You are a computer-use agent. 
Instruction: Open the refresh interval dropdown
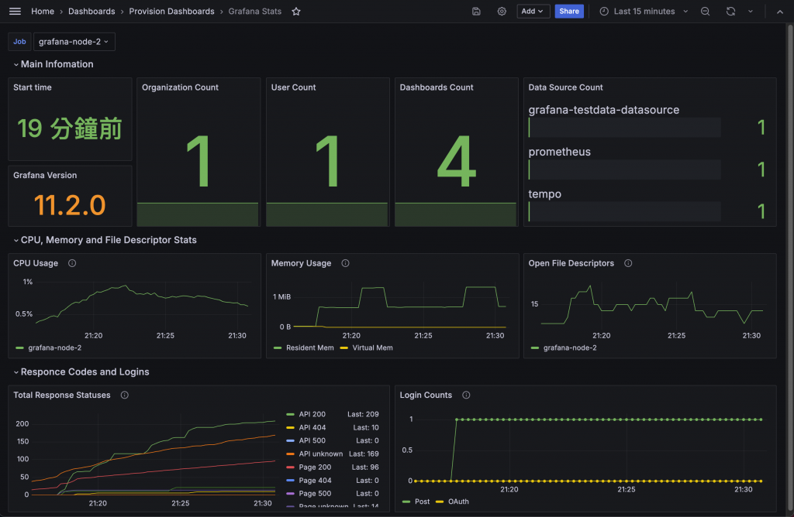[x=751, y=11]
